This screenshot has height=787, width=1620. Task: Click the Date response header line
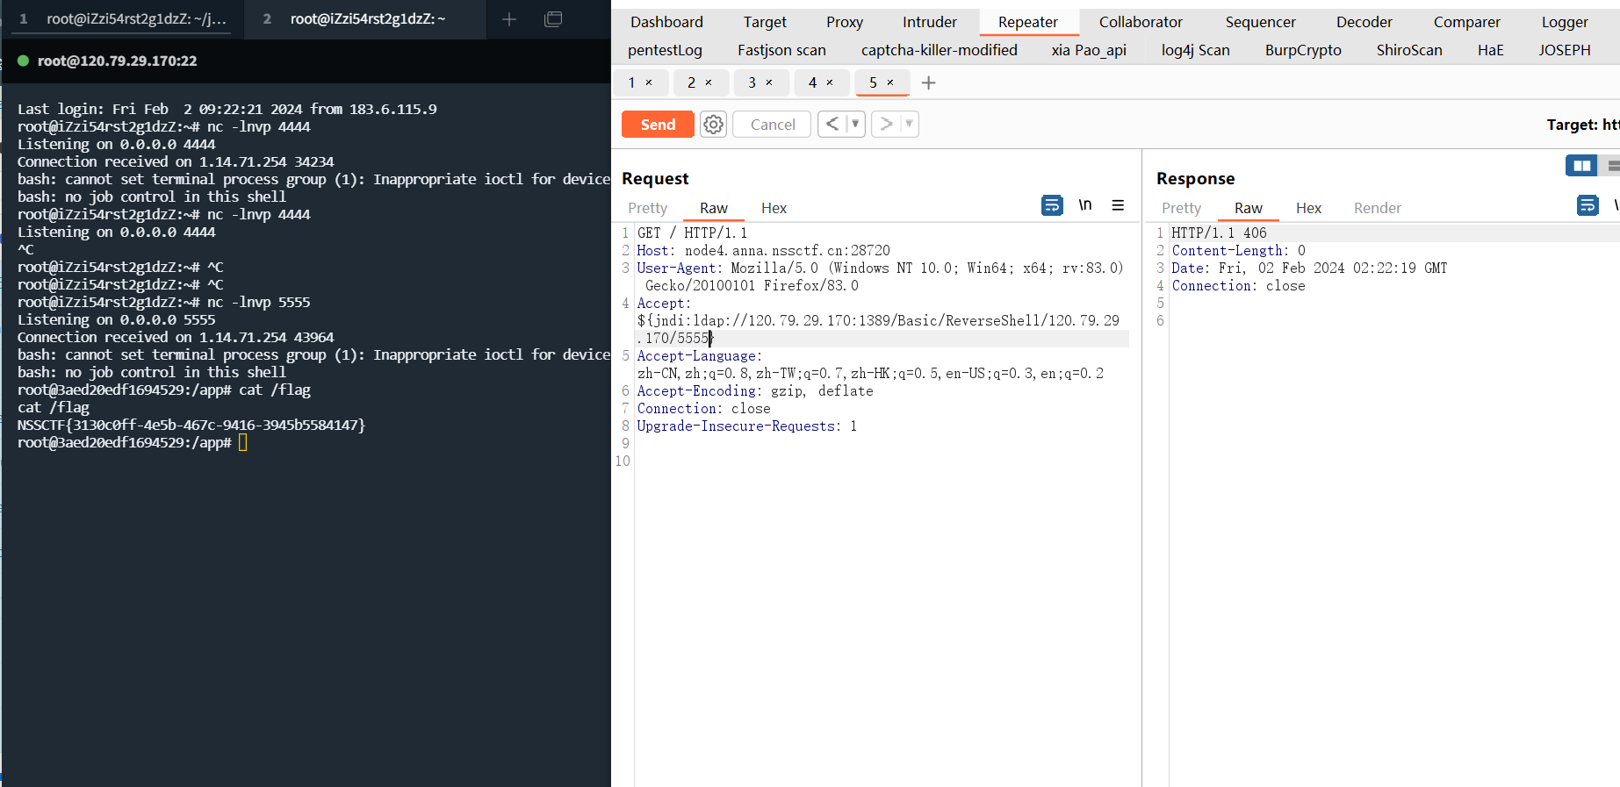coord(1309,268)
